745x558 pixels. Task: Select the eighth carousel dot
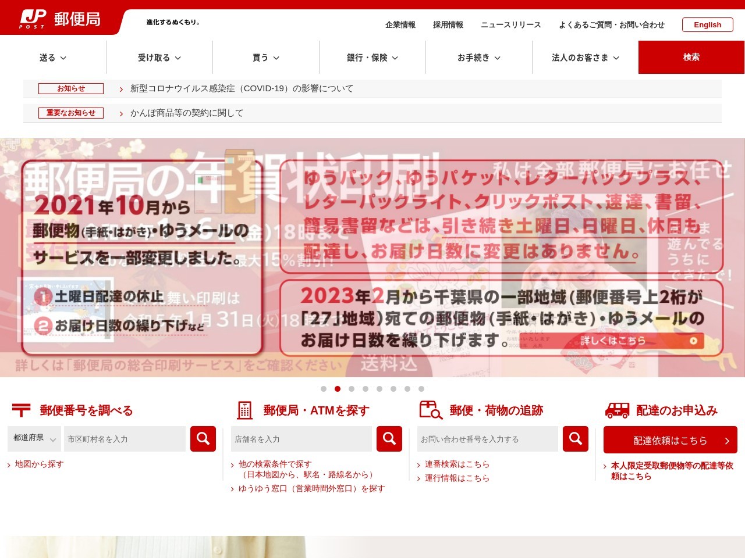421,389
